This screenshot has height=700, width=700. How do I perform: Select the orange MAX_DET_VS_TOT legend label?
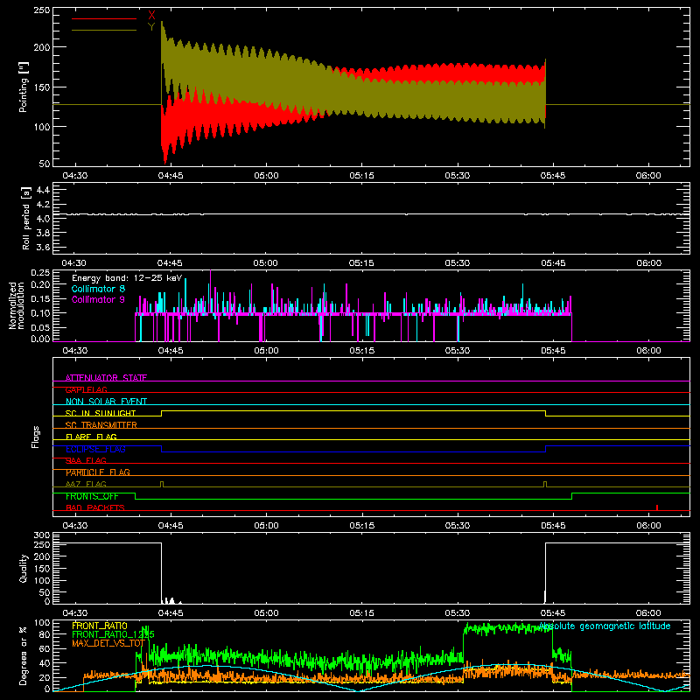(x=108, y=643)
